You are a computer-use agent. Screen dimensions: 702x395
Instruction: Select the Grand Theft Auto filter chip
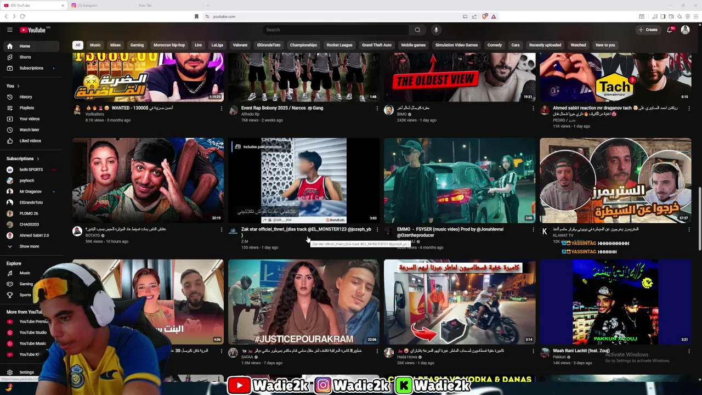pos(377,45)
